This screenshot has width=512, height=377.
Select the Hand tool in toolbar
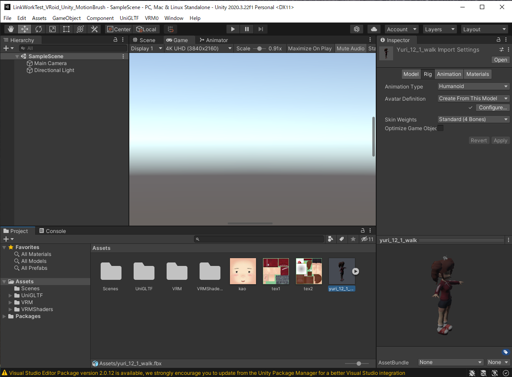[11, 29]
